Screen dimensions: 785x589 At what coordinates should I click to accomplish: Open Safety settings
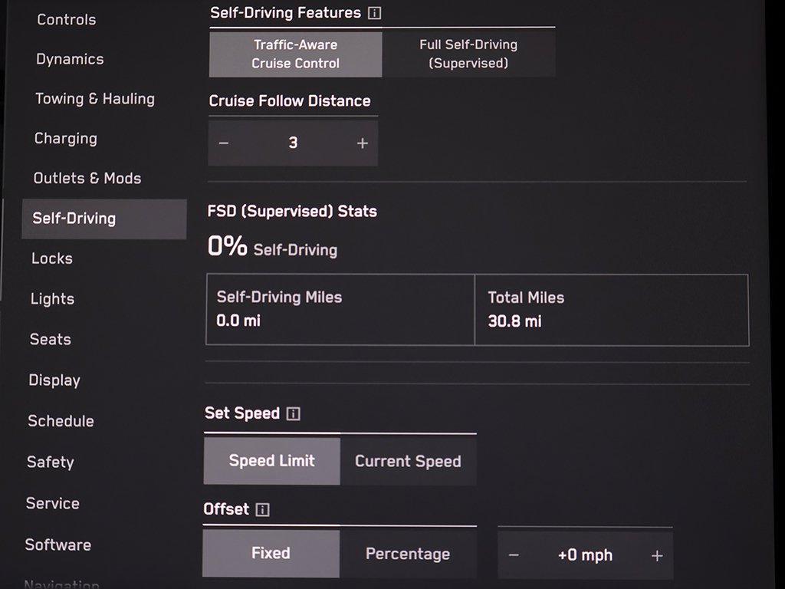tap(50, 462)
